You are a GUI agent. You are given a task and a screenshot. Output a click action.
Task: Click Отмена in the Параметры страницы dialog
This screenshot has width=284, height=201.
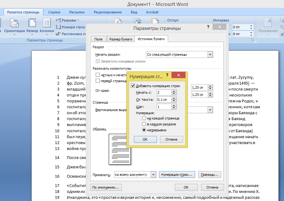coord(212,187)
